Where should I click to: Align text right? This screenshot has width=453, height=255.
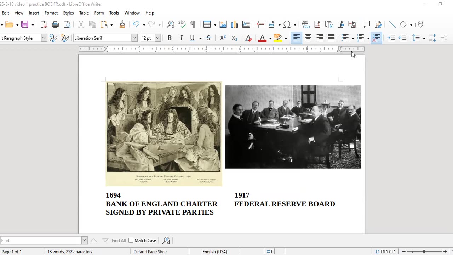(320, 38)
